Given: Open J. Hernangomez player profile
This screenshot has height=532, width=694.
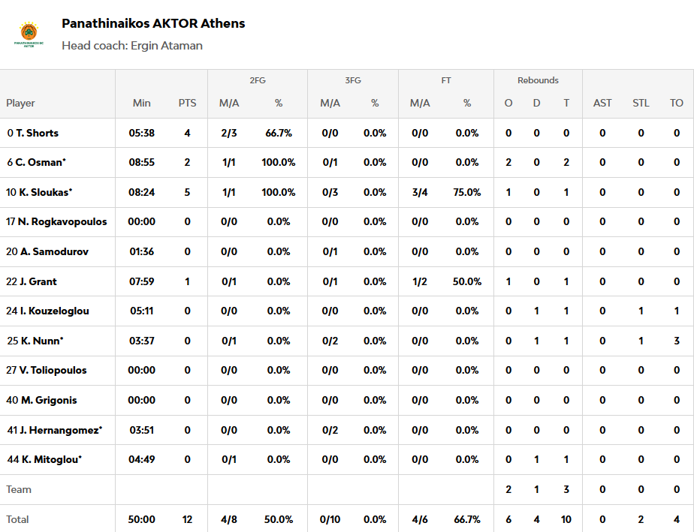Looking at the screenshot, I should click(60, 430).
